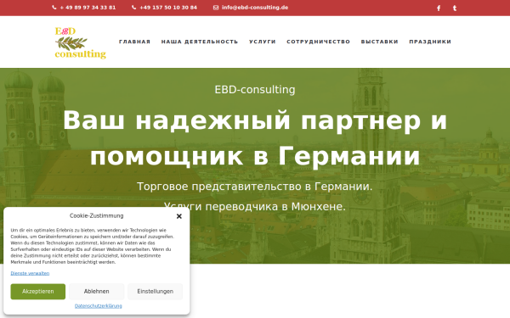Screen dimensions: 510x318
Task: Call mobile number +49 157 50 10 30 84
Action: [165, 8]
